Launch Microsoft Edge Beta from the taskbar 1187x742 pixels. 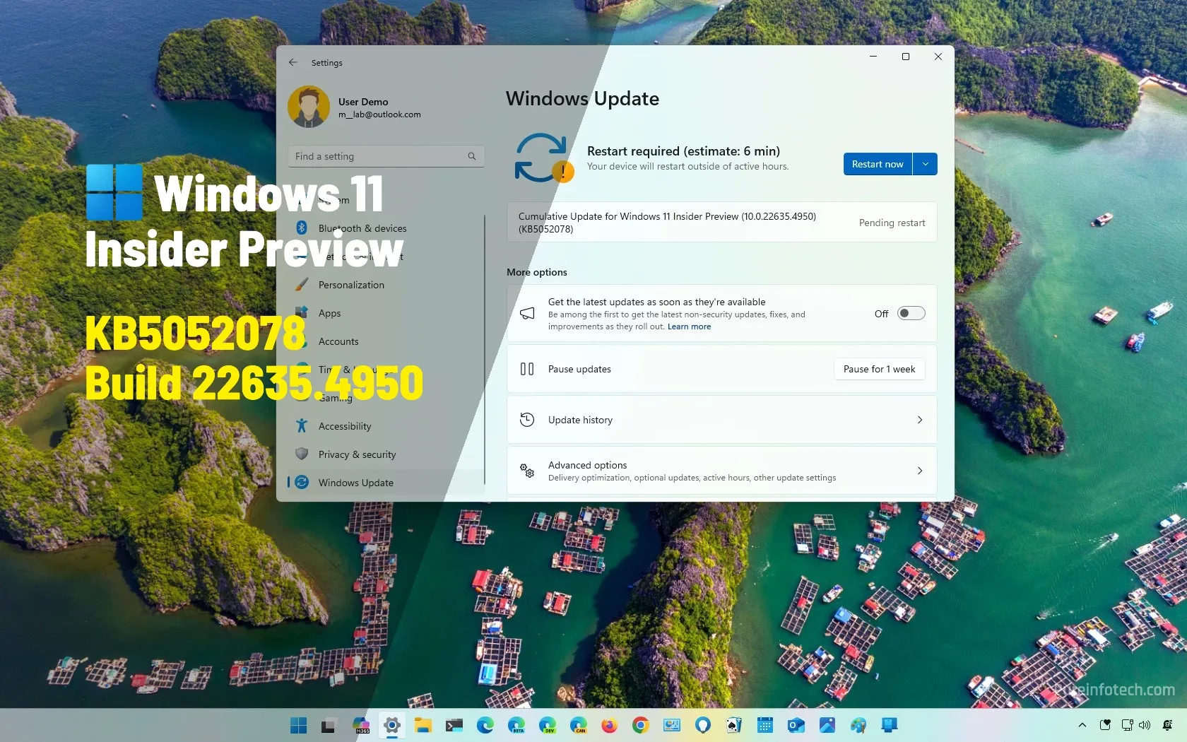(516, 725)
